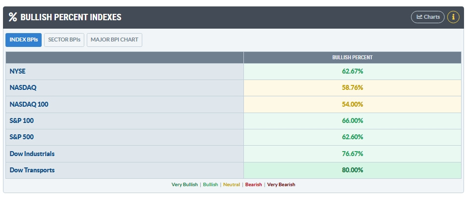Click the BULLISH PERCENT column header
The width and height of the screenshot is (467, 200).
click(352, 58)
